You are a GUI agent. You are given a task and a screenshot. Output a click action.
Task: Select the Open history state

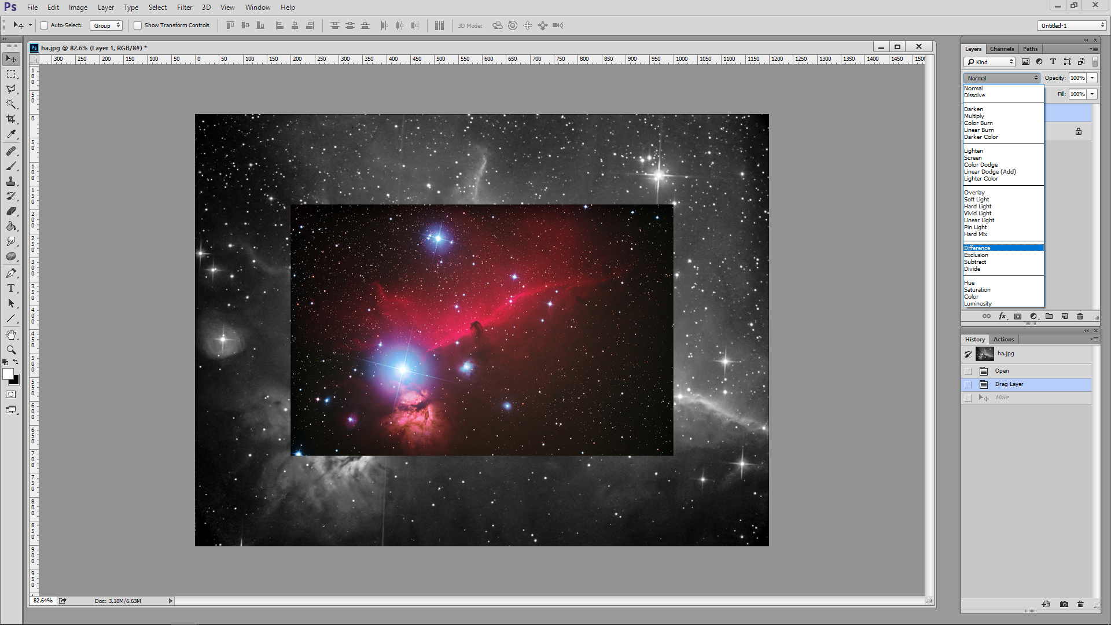(1027, 371)
